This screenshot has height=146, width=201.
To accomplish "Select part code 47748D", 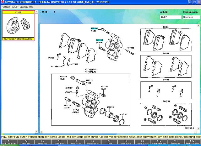I will (51, 58).
